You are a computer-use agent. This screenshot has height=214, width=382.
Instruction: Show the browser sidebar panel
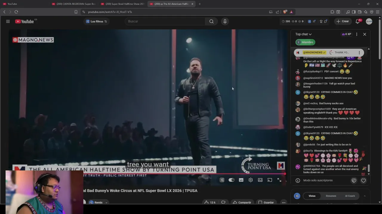coord(354,12)
